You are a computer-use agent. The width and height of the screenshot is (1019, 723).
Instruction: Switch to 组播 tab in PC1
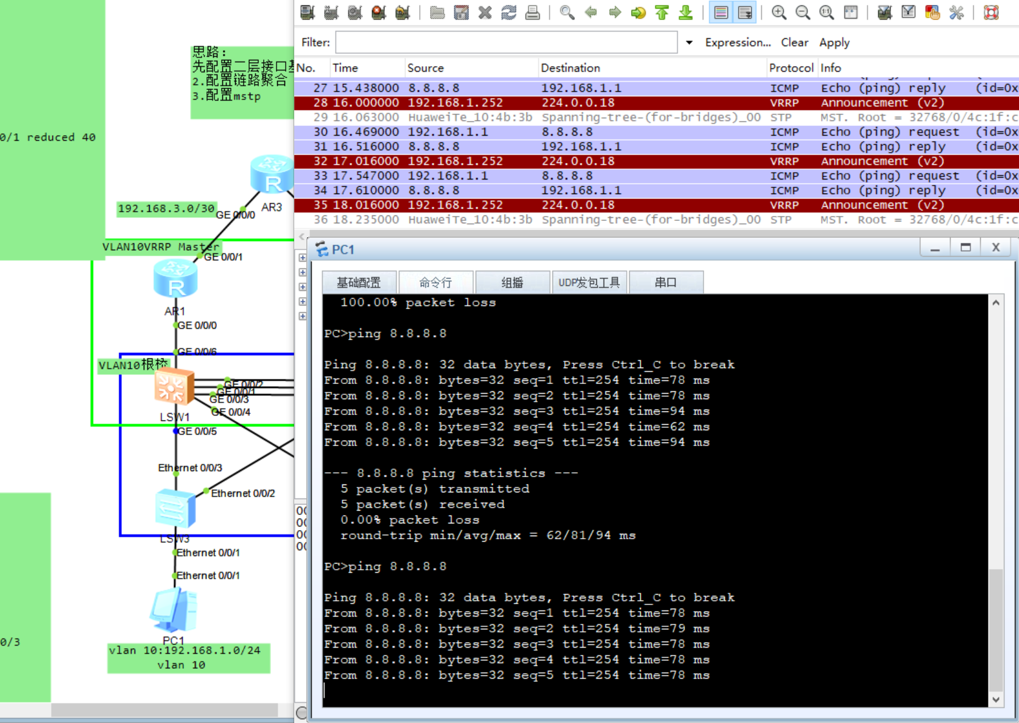512,282
